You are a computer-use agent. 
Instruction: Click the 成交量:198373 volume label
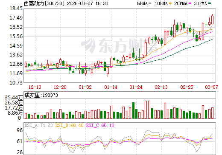click(x=41, y=95)
